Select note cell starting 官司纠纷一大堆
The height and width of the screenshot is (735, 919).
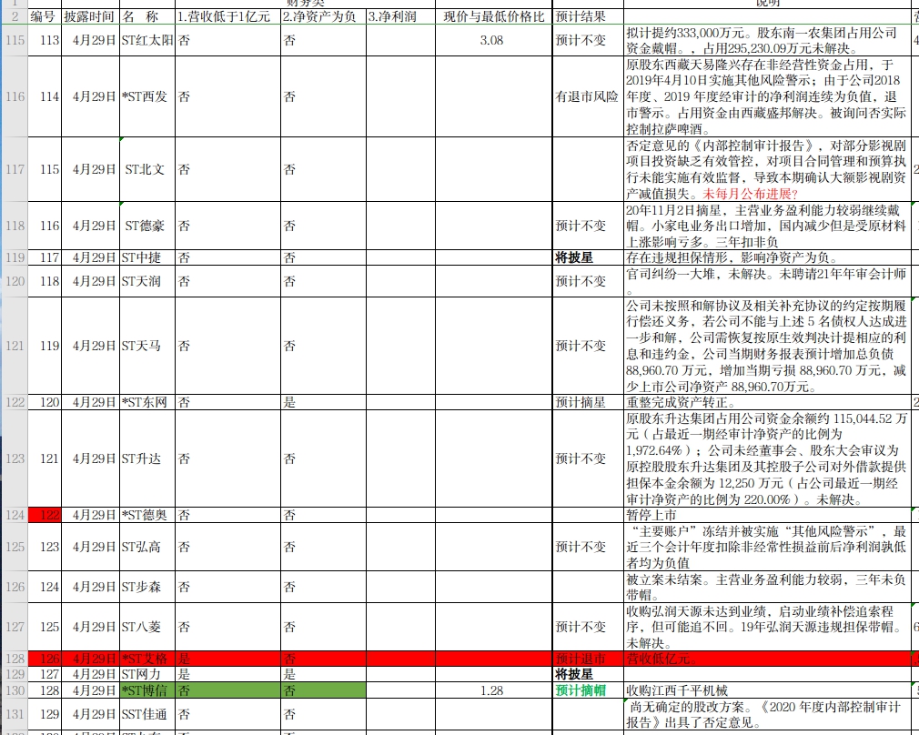coord(767,281)
